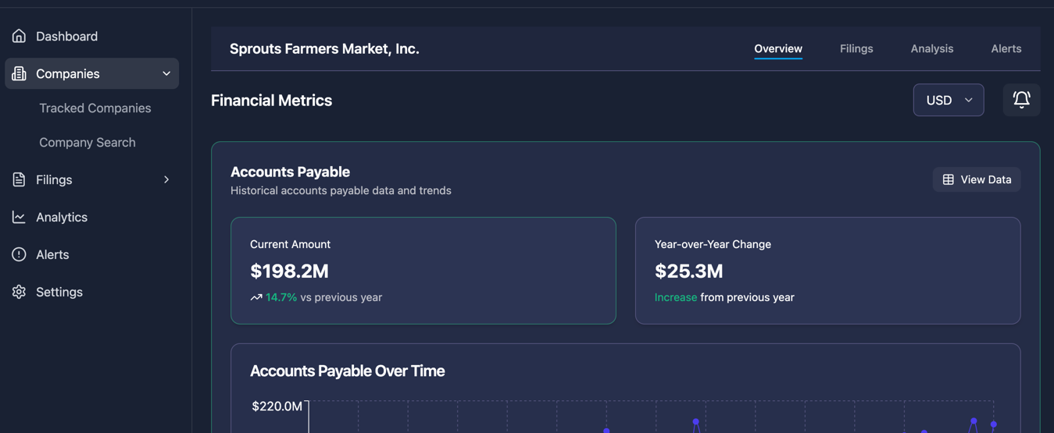Image resolution: width=1054 pixels, height=433 pixels.
Task: Switch to the Filings tab
Action: point(856,48)
